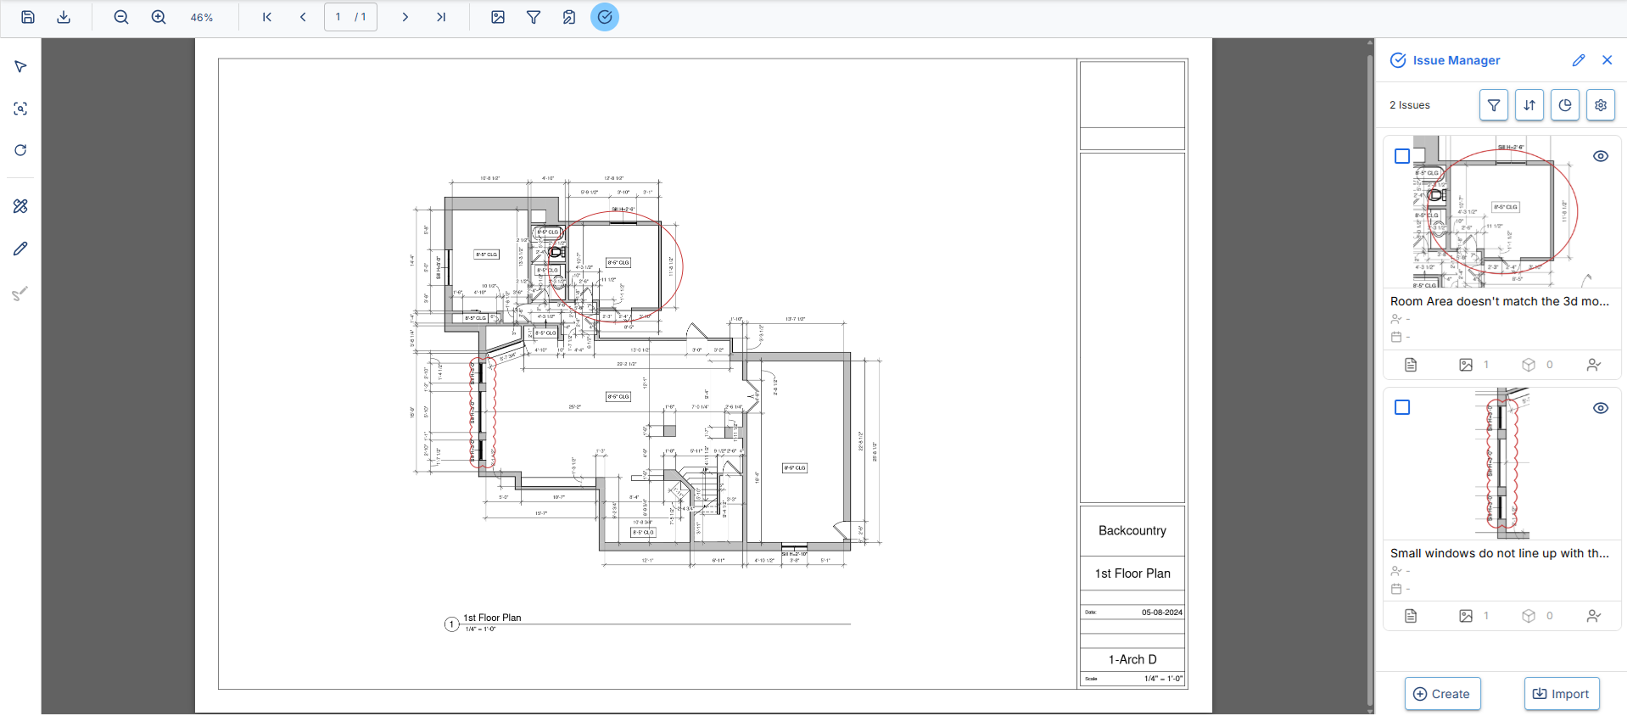Click 'Backcountry' in the title block
Viewport: 1627px width, 716px height.
pyautogui.click(x=1132, y=530)
